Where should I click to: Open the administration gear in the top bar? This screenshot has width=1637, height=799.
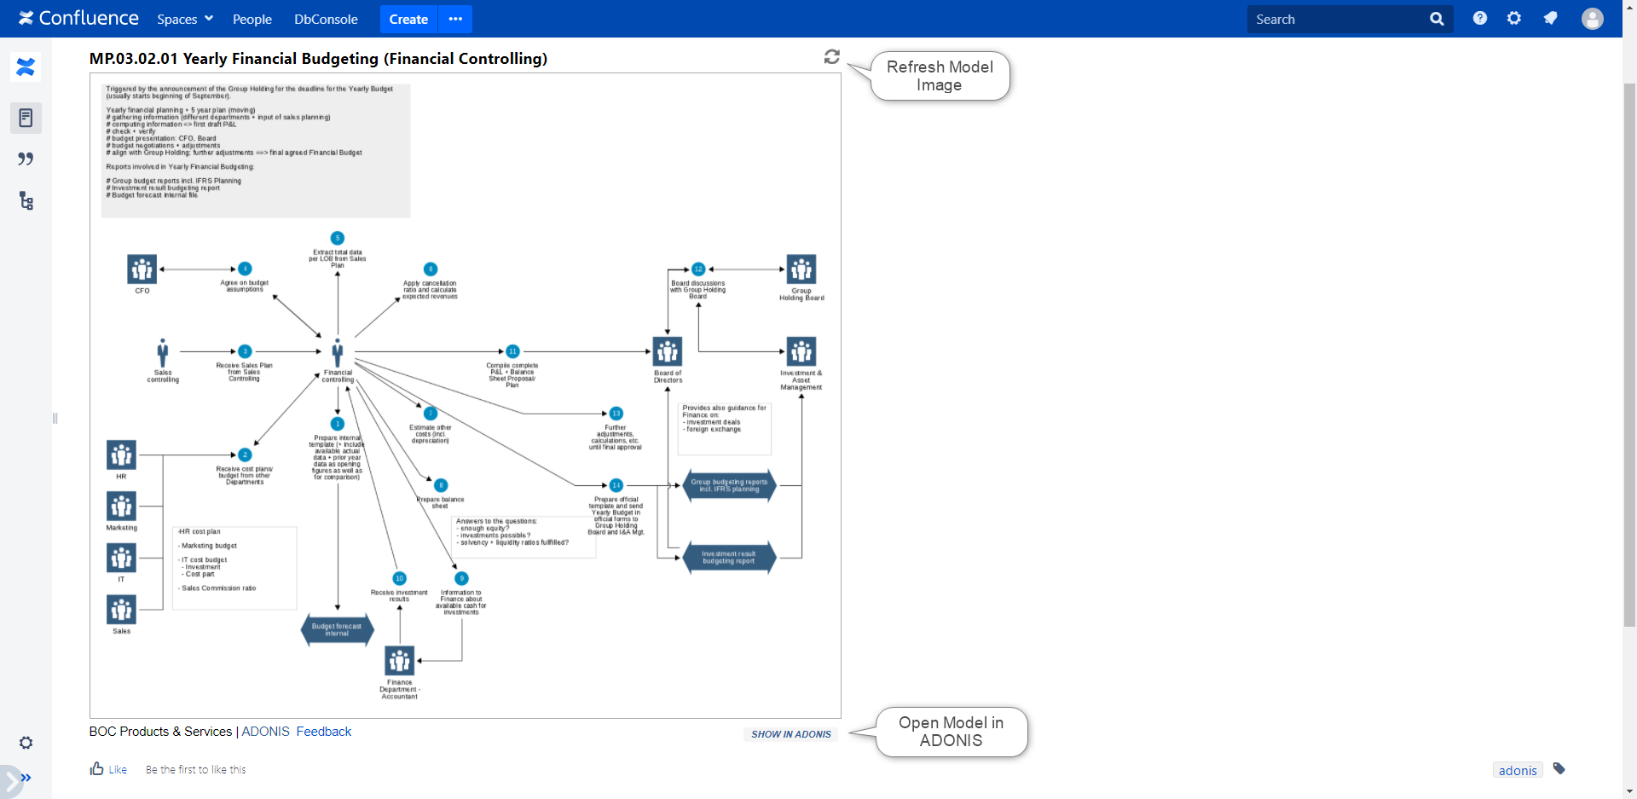click(x=1513, y=19)
